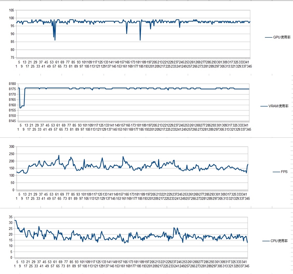Click the 100 label on GPU chart axis
The height and width of the screenshot is (274, 293).
coord(11,18)
